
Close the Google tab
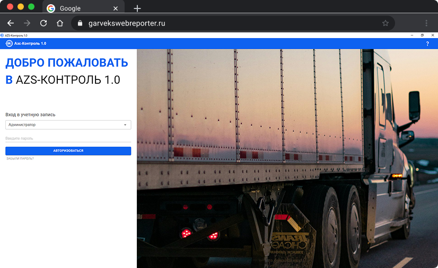coord(116,8)
